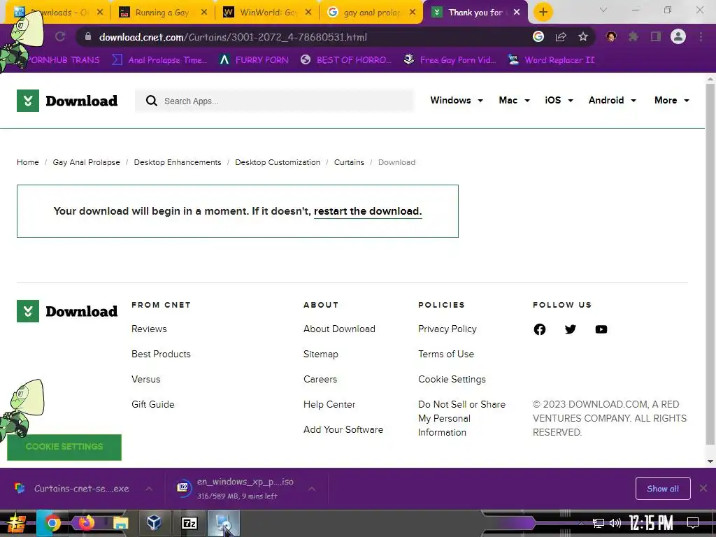
Task: Open the Chrome profile avatar menu
Action: 678,37
